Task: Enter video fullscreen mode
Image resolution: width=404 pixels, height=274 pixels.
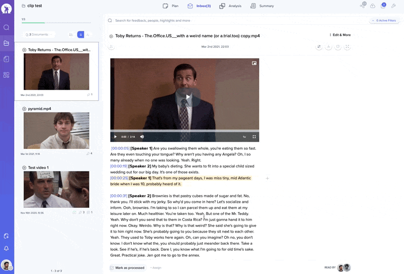Action: coord(254,137)
